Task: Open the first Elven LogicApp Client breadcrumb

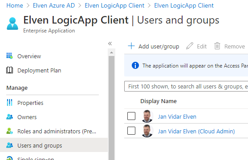Action: (x=114, y=5)
